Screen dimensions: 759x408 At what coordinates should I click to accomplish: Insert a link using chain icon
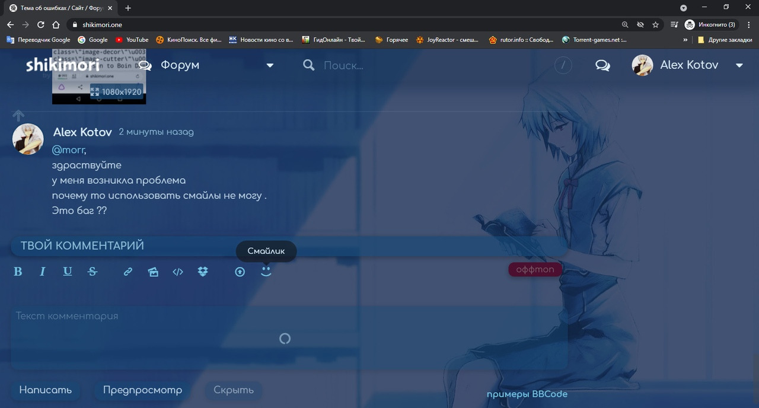click(x=127, y=272)
